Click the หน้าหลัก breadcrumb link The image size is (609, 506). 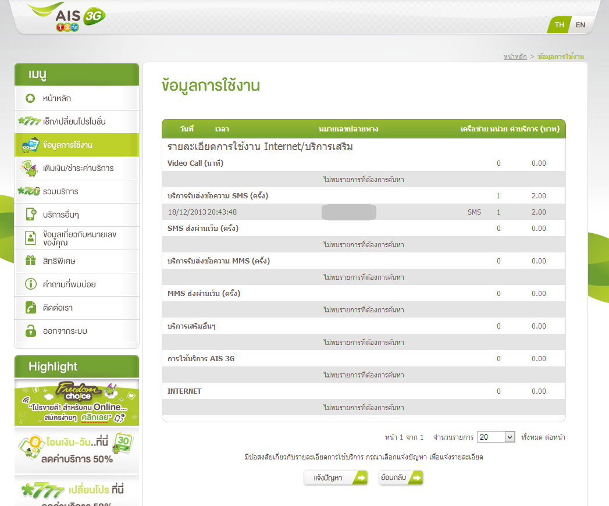point(515,56)
